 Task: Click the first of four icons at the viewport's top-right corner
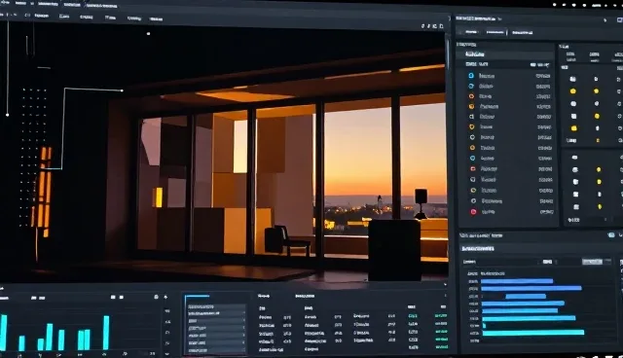[422, 26]
